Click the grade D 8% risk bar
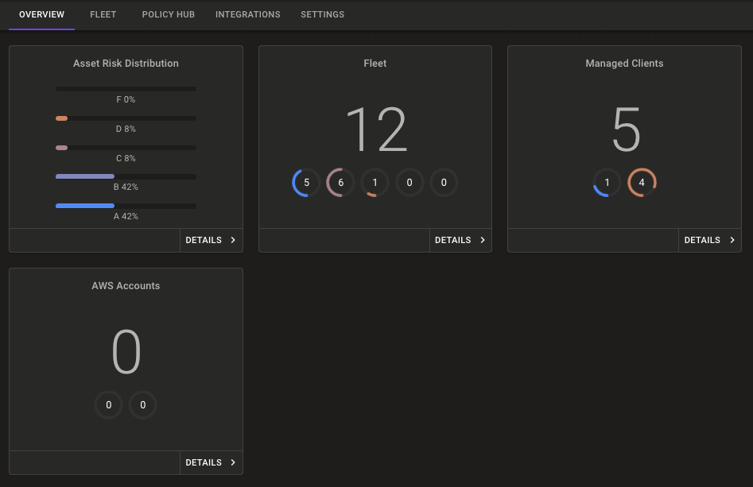 click(126, 118)
